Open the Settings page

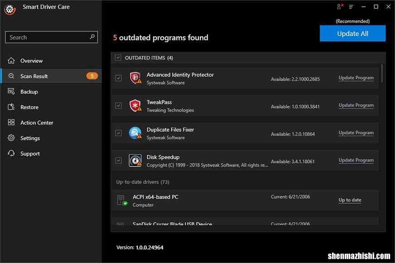[x=51, y=138]
